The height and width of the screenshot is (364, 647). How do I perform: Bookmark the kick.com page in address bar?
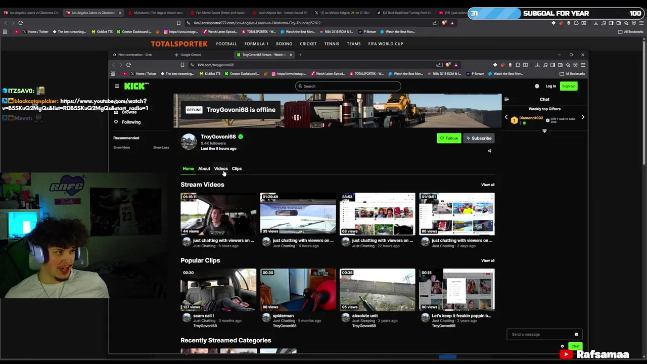pyautogui.click(x=182, y=65)
